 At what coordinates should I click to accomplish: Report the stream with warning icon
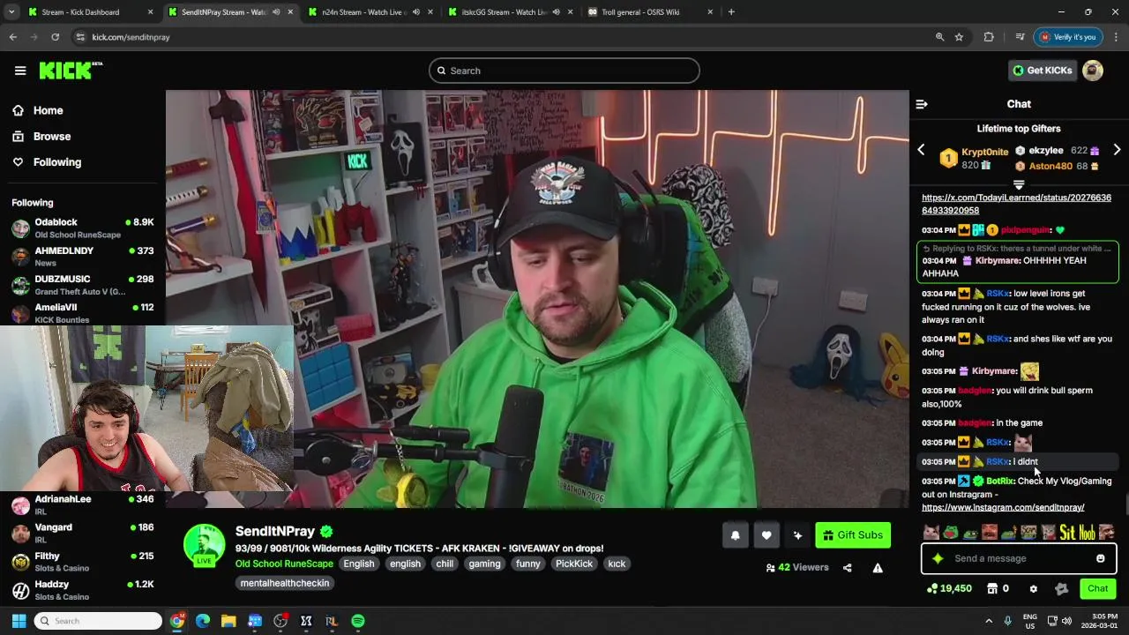878,568
